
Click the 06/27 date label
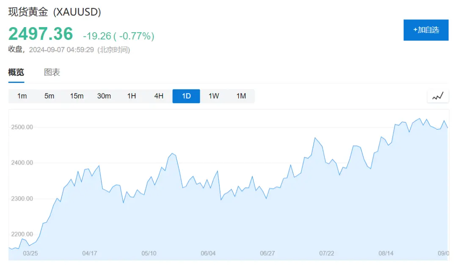click(267, 253)
